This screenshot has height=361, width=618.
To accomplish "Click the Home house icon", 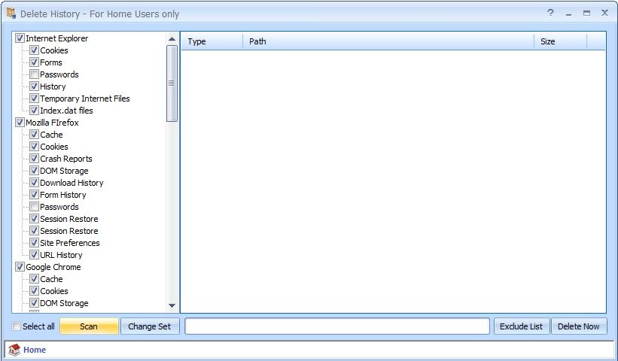I will click(x=14, y=350).
